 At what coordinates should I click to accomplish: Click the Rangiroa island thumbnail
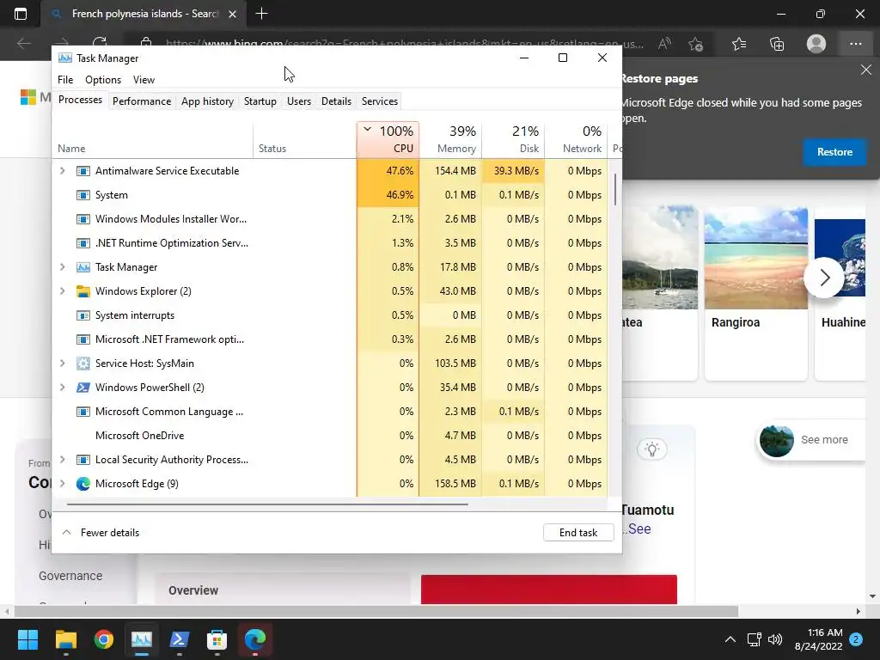point(756,258)
